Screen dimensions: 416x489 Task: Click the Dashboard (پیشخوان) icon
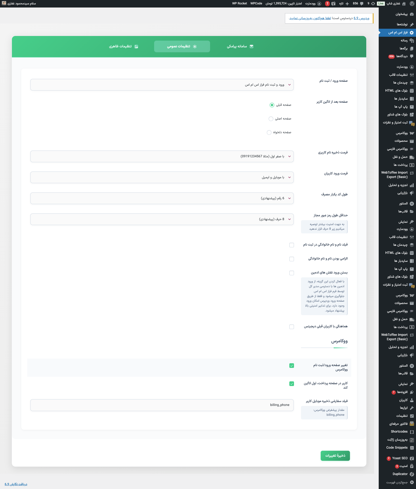click(x=412, y=14)
